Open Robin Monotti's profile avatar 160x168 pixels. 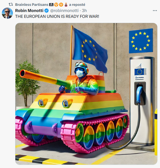coord(7,13)
